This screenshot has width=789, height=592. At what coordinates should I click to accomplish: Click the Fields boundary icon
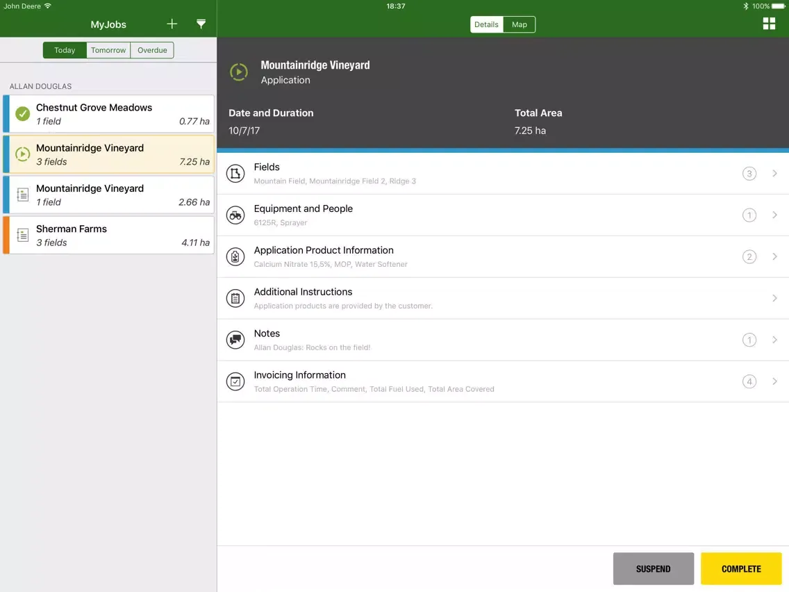[x=235, y=174]
